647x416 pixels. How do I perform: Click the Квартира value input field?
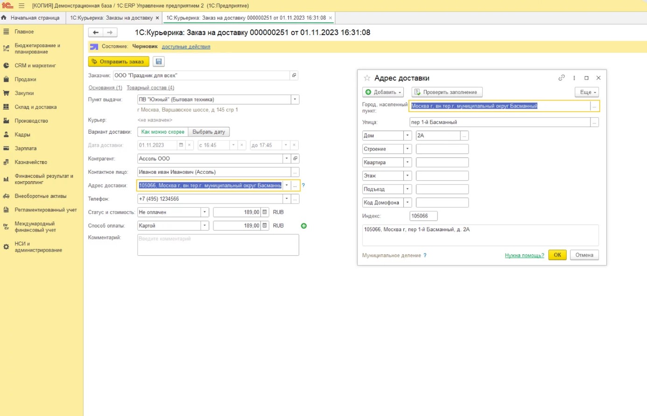point(442,162)
